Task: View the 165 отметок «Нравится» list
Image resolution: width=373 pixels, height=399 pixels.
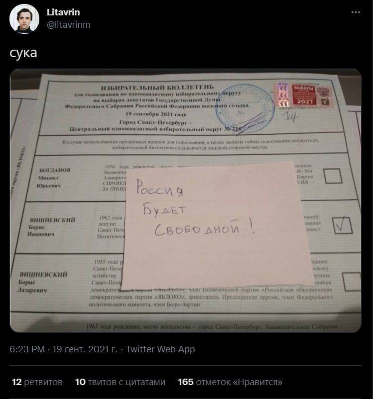Action: (x=230, y=382)
